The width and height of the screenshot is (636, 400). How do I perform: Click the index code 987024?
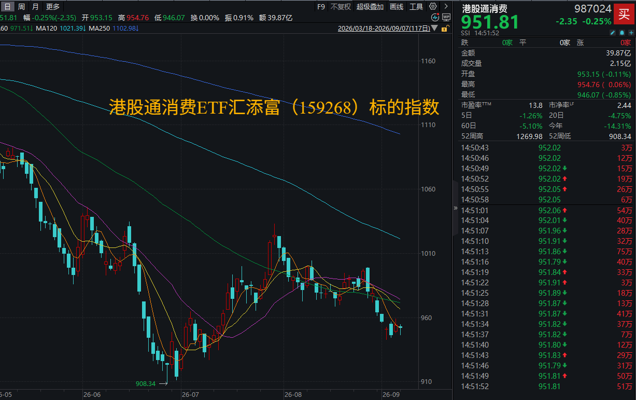[593, 9]
